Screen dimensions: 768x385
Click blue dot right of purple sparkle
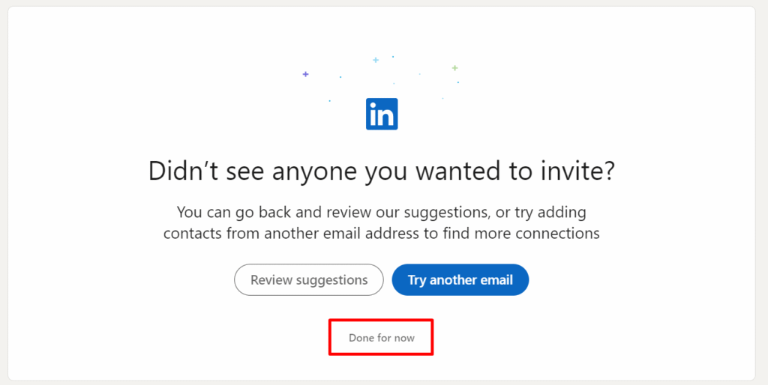(x=340, y=76)
